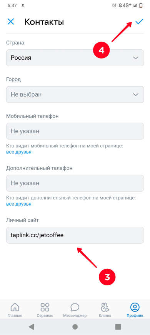Click the chevron arrow in the Страна field
Image resolution: width=150 pixels, height=335 pixels.
point(136,58)
